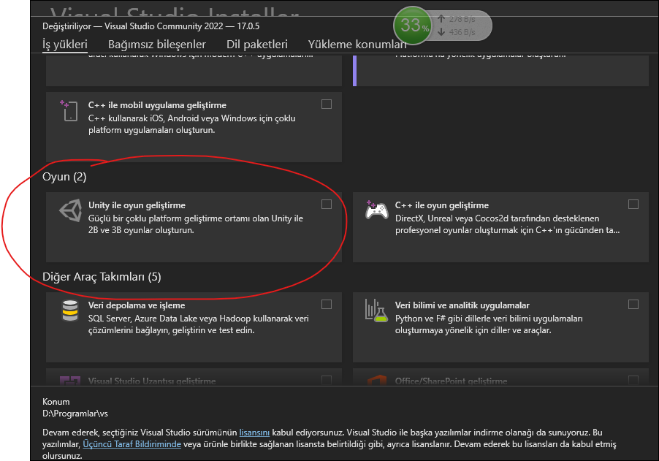Go to Yükleme konumları tab

pyautogui.click(x=357, y=44)
